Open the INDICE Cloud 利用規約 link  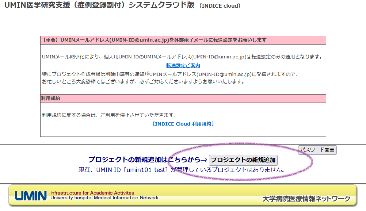point(183,124)
